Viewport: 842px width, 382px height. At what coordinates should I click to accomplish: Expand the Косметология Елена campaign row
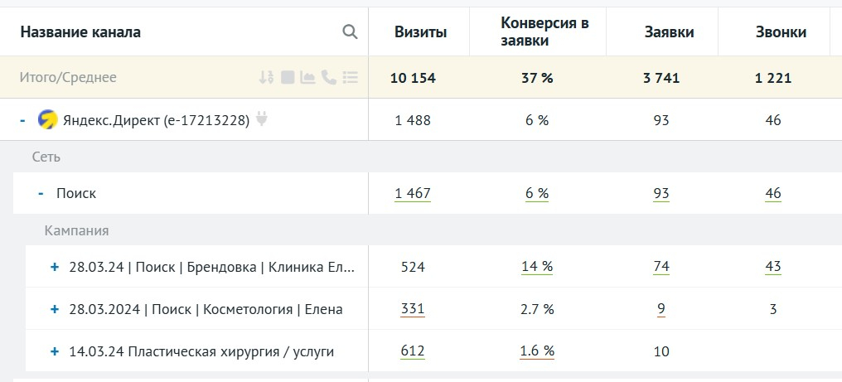55,310
